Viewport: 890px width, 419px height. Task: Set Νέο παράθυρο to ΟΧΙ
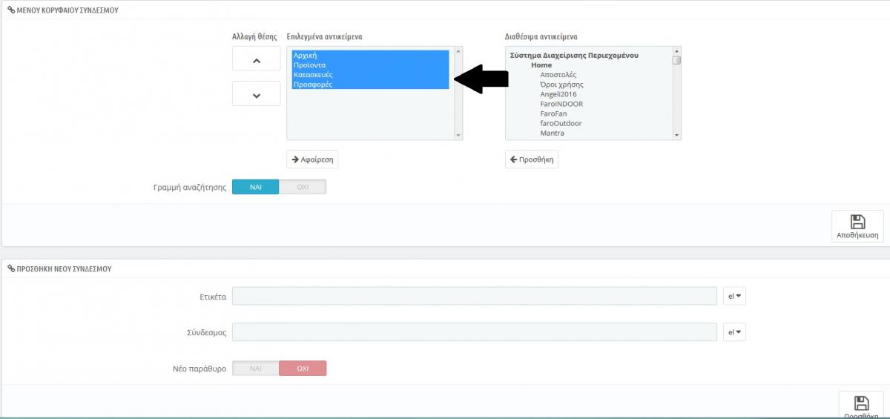pyautogui.click(x=303, y=368)
